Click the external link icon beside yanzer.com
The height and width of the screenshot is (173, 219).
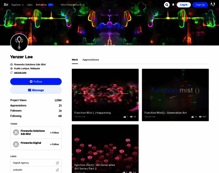pos(12,72)
